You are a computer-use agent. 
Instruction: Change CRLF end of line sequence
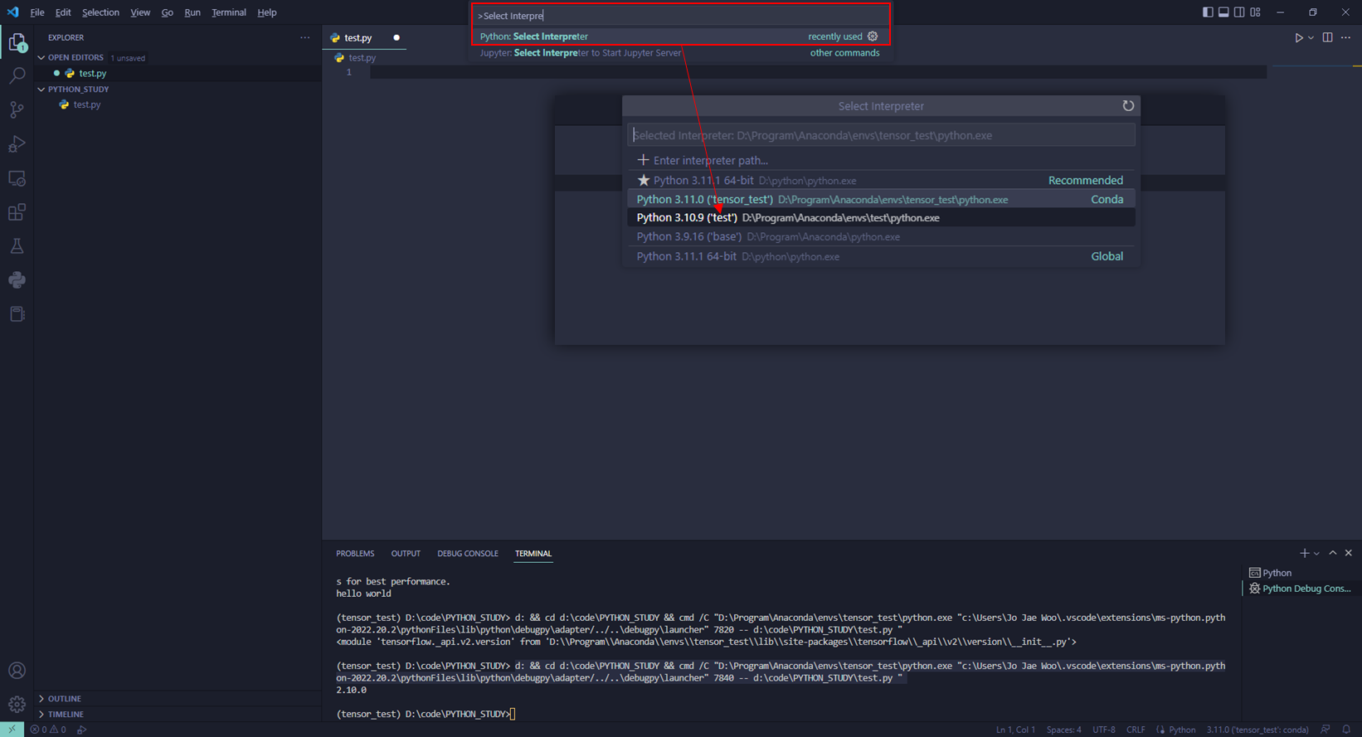click(x=1136, y=730)
